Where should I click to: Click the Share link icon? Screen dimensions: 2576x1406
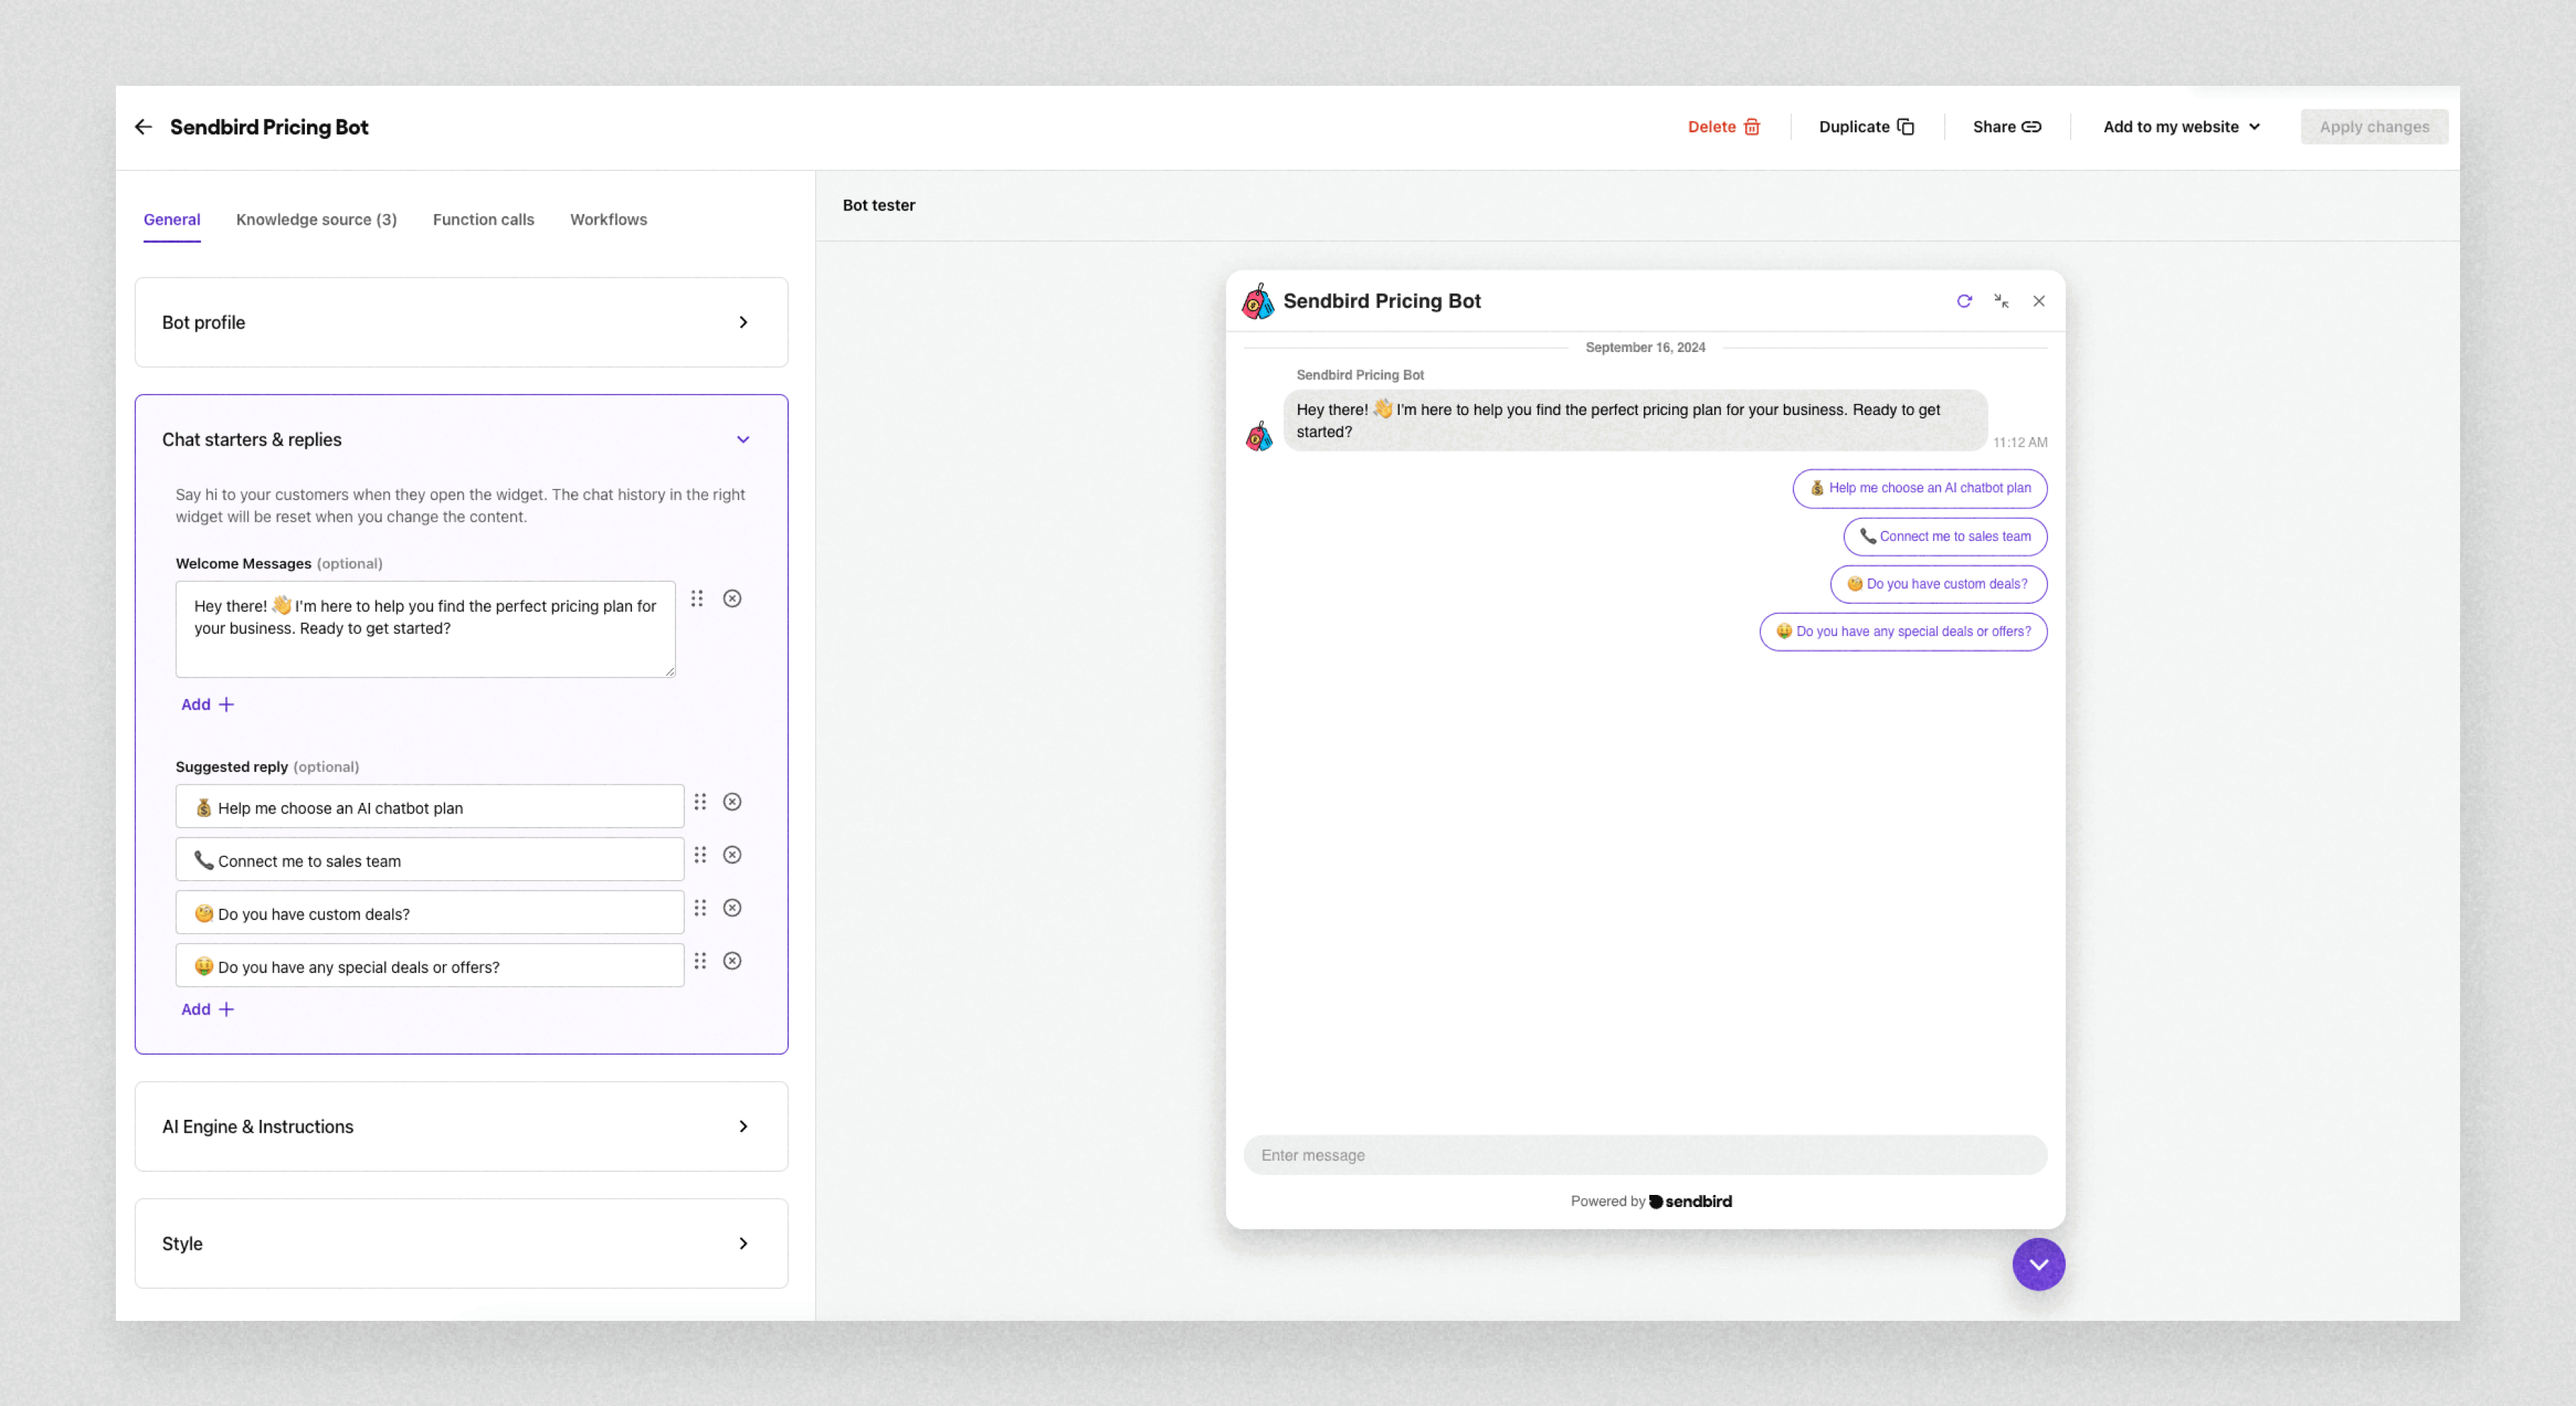(x=2031, y=127)
